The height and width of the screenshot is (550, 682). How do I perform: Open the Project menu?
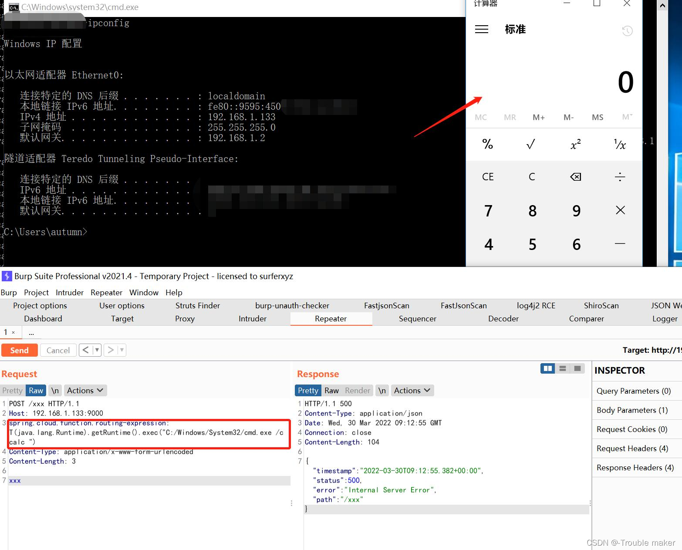(36, 293)
